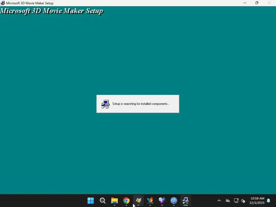
Task: Open the notifications bell
Action: 269,201
